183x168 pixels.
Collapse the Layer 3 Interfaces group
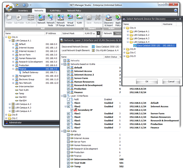click(62, 96)
